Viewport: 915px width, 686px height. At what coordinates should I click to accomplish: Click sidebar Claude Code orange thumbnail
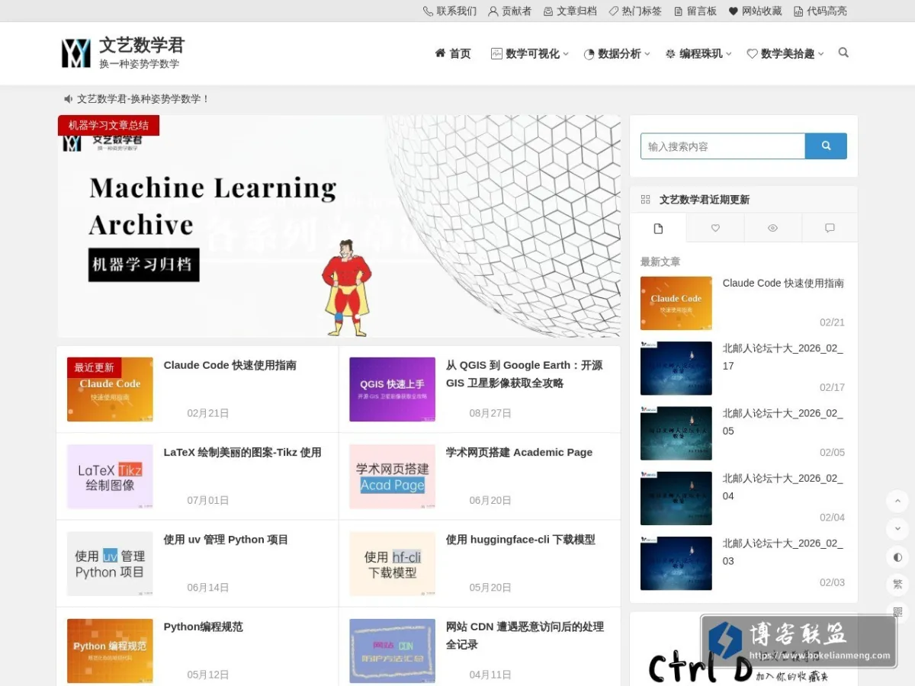(676, 303)
